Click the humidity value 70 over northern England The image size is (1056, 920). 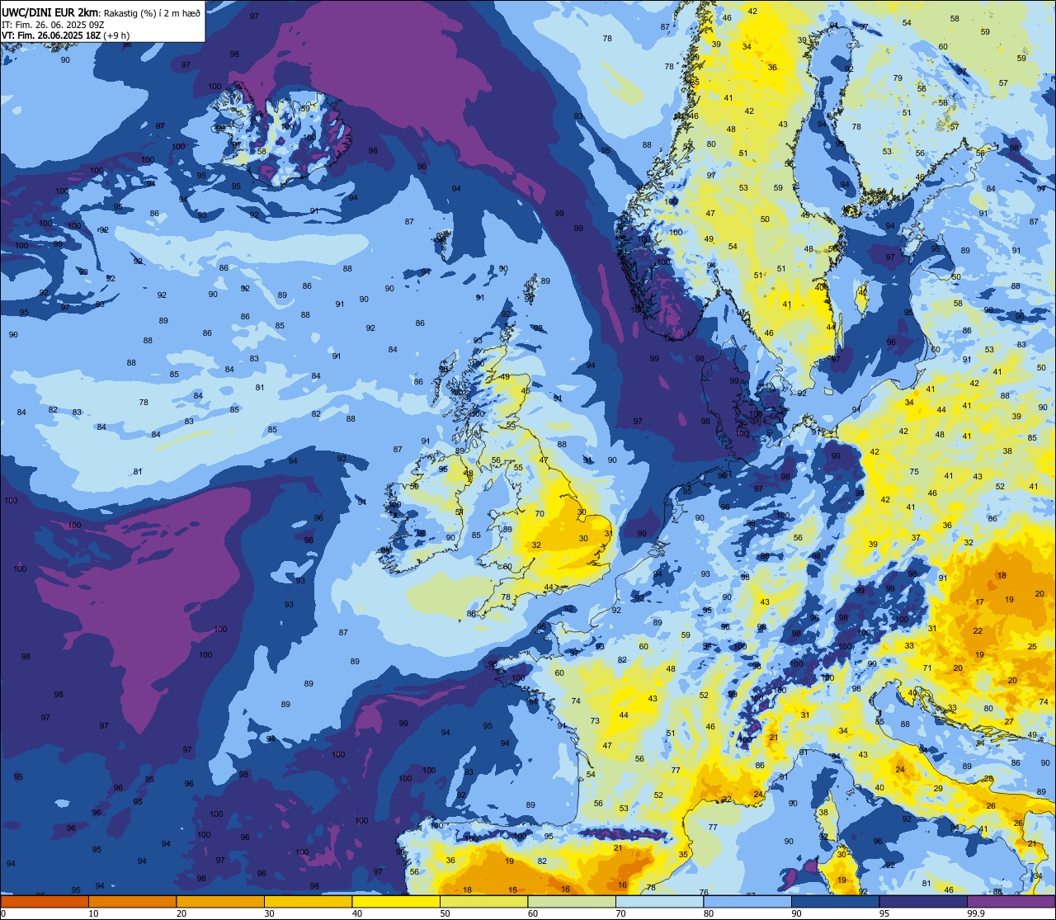(x=540, y=513)
